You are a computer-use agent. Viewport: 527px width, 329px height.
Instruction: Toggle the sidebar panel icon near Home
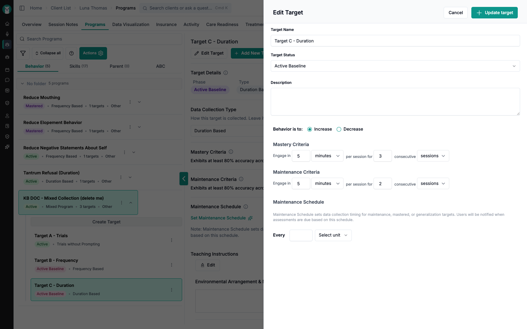pyautogui.click(x=22, y=8)
